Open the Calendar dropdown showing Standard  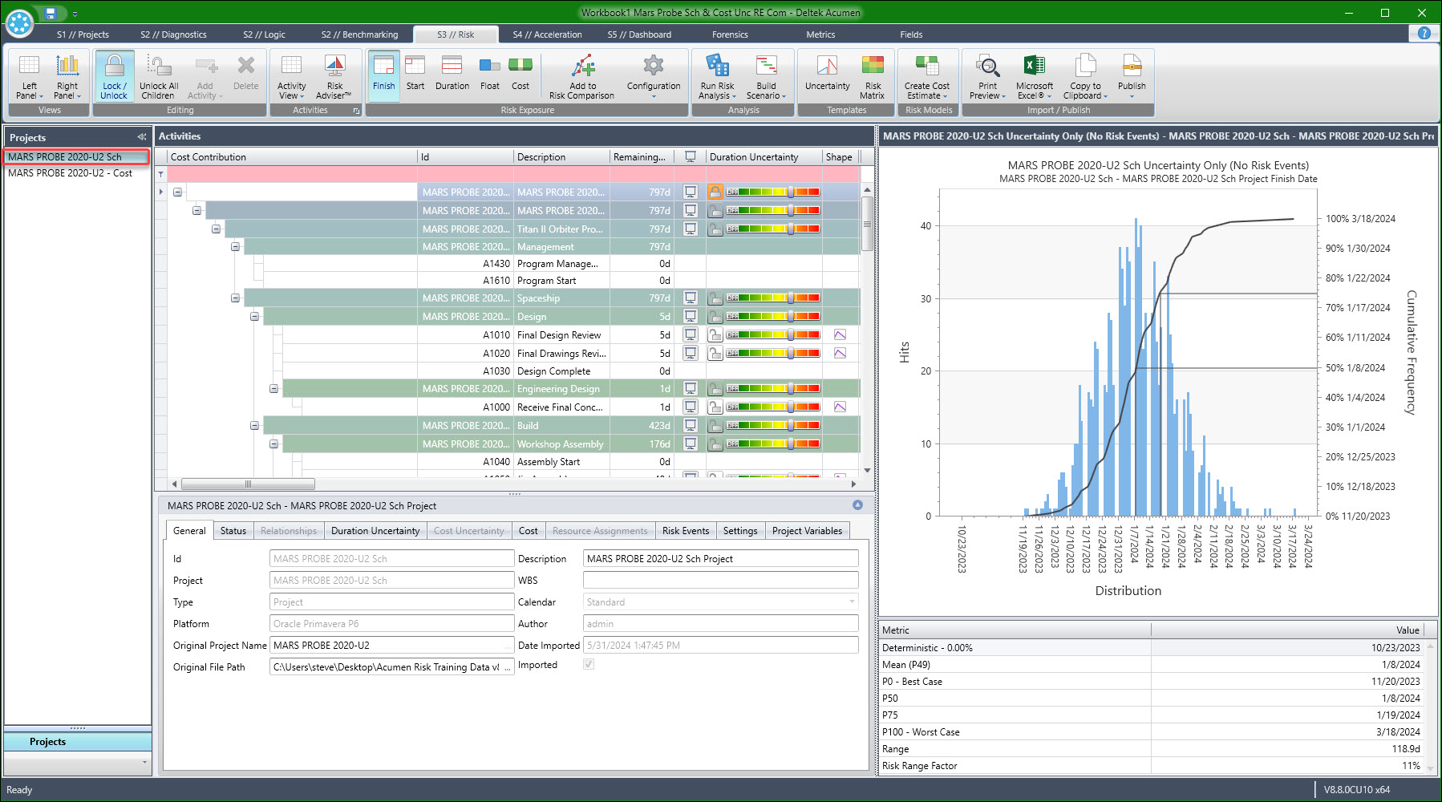(x=850, y=601)
